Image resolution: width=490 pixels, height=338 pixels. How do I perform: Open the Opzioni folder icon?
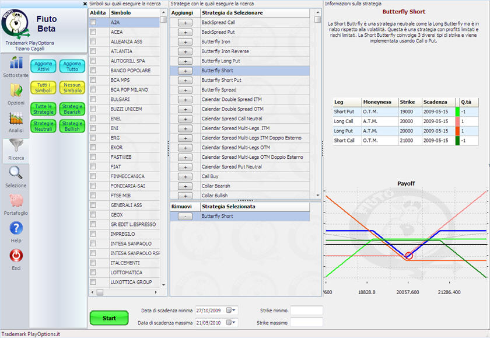pyautogui.click(x=16, y=90)
